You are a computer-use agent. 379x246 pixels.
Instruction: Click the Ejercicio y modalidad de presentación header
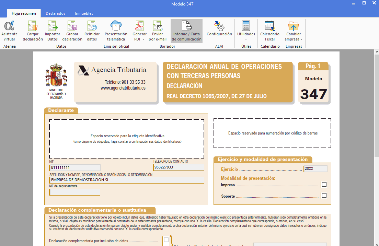tap(263, 159)
